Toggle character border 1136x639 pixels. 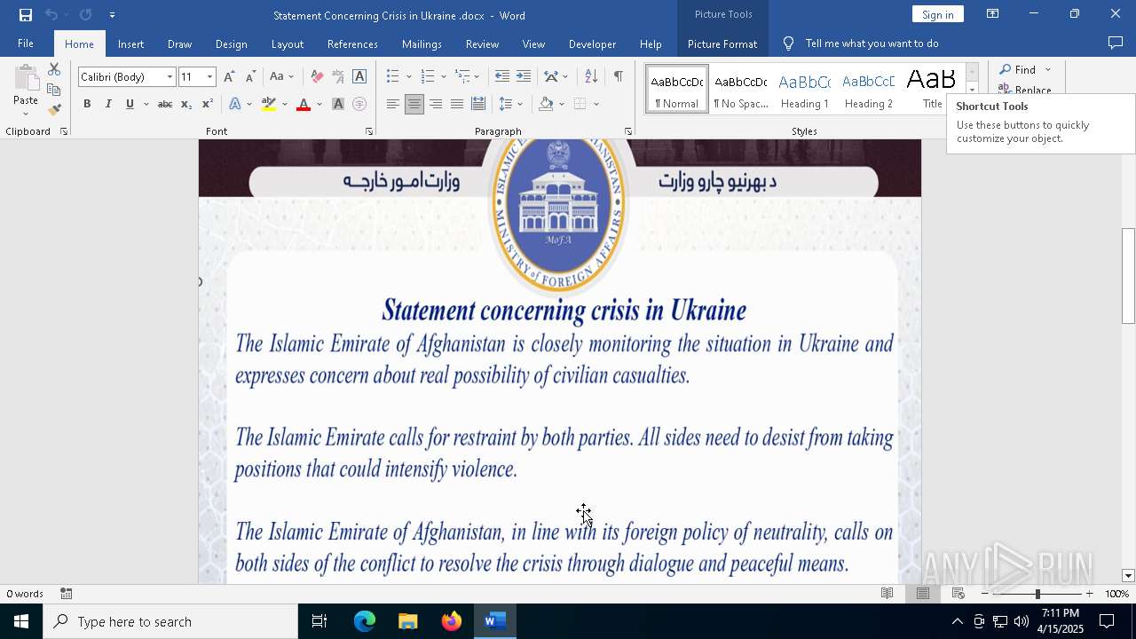click(359, 77)
